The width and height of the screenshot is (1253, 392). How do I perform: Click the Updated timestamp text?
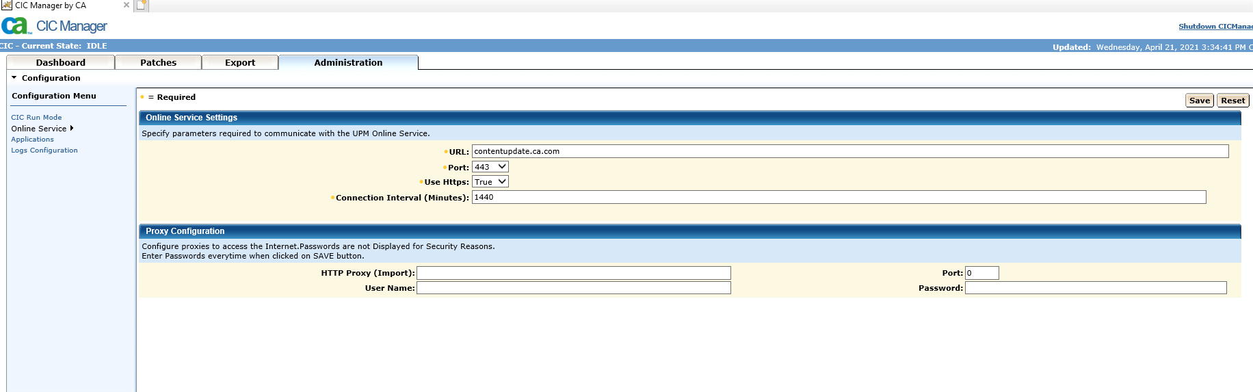pos(1152,47)
